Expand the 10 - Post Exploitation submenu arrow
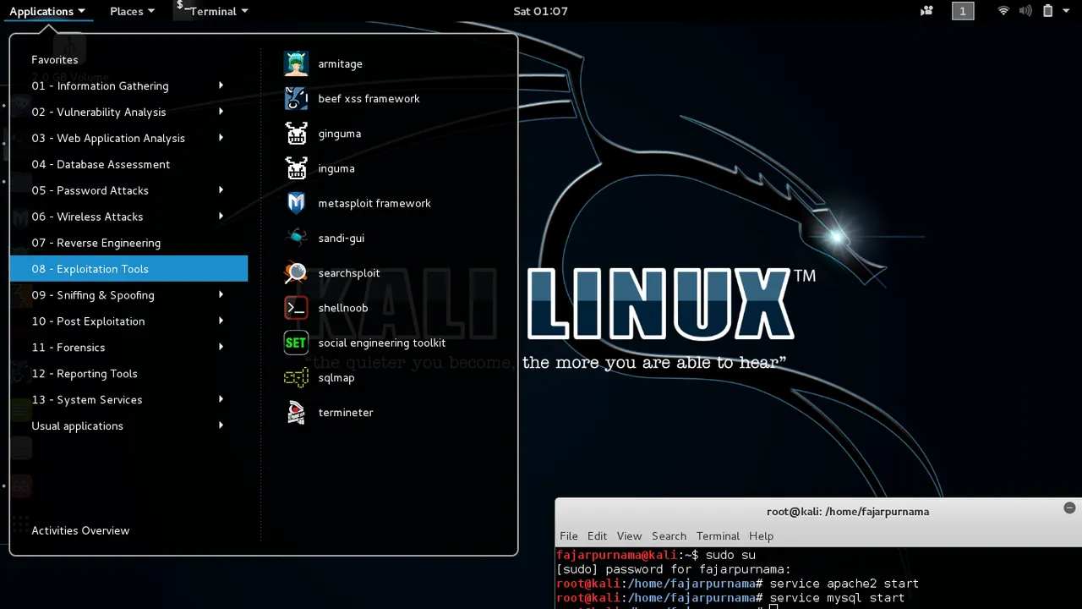The height and width of the screenshot is (609, 1082). point(221,321)
